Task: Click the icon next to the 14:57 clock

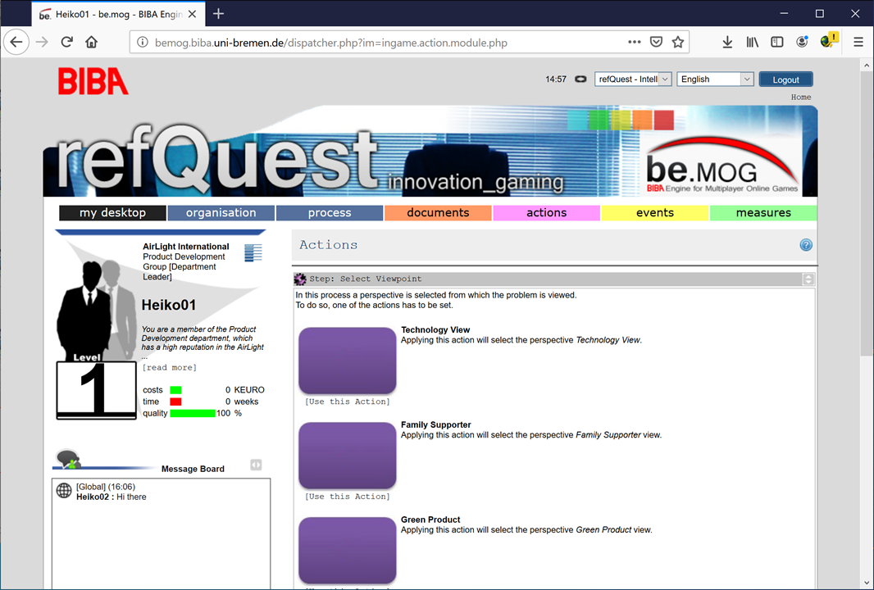Action: click(x=580, y=79)
